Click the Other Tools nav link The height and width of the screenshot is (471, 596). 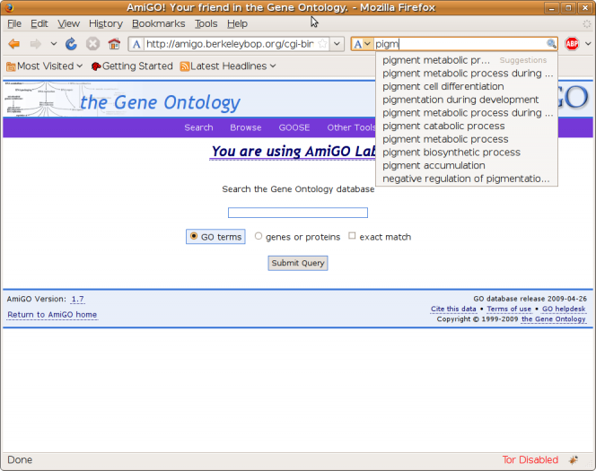(351, 127)
